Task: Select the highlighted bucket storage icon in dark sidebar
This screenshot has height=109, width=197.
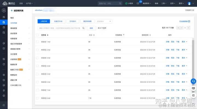Action: [x=4, y=22]
